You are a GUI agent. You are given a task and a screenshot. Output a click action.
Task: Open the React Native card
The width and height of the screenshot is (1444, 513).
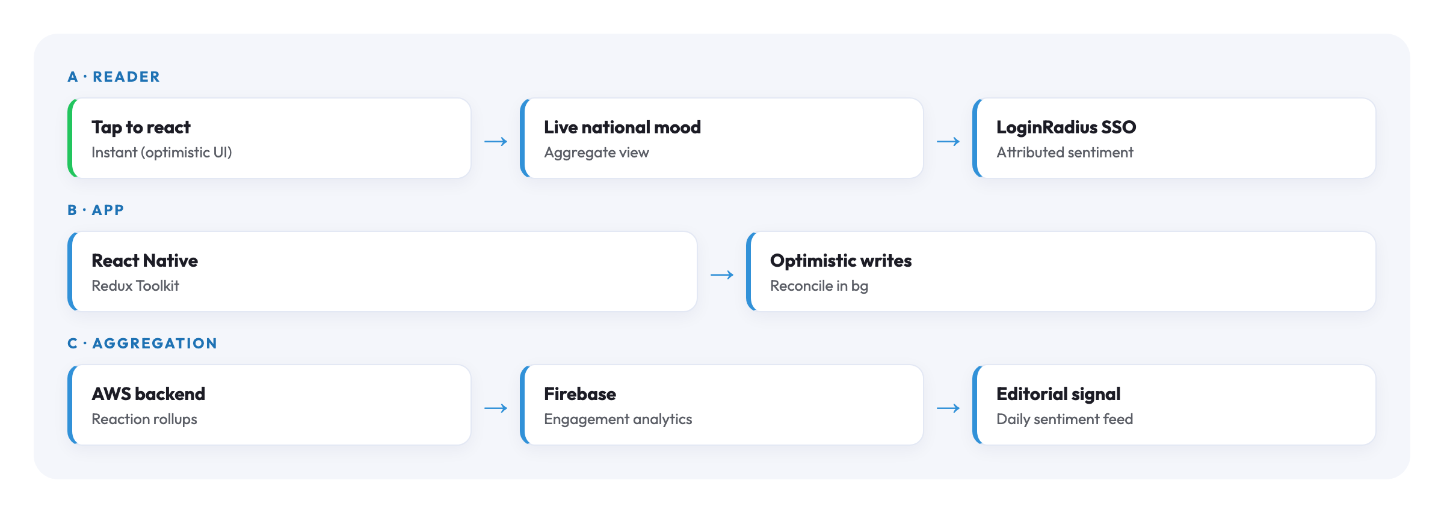(x=383, y=272)
